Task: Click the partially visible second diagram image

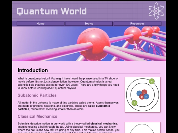Action: pos(143,127)
